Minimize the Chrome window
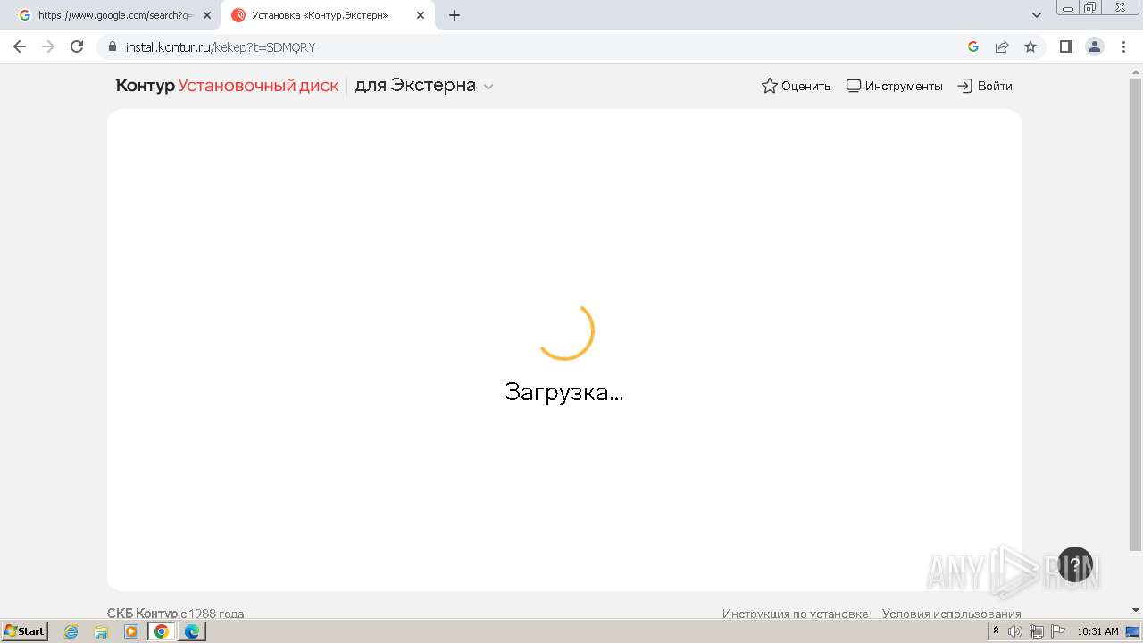Viewport: 1143px width, 643px height. (x=1068, y=8)
